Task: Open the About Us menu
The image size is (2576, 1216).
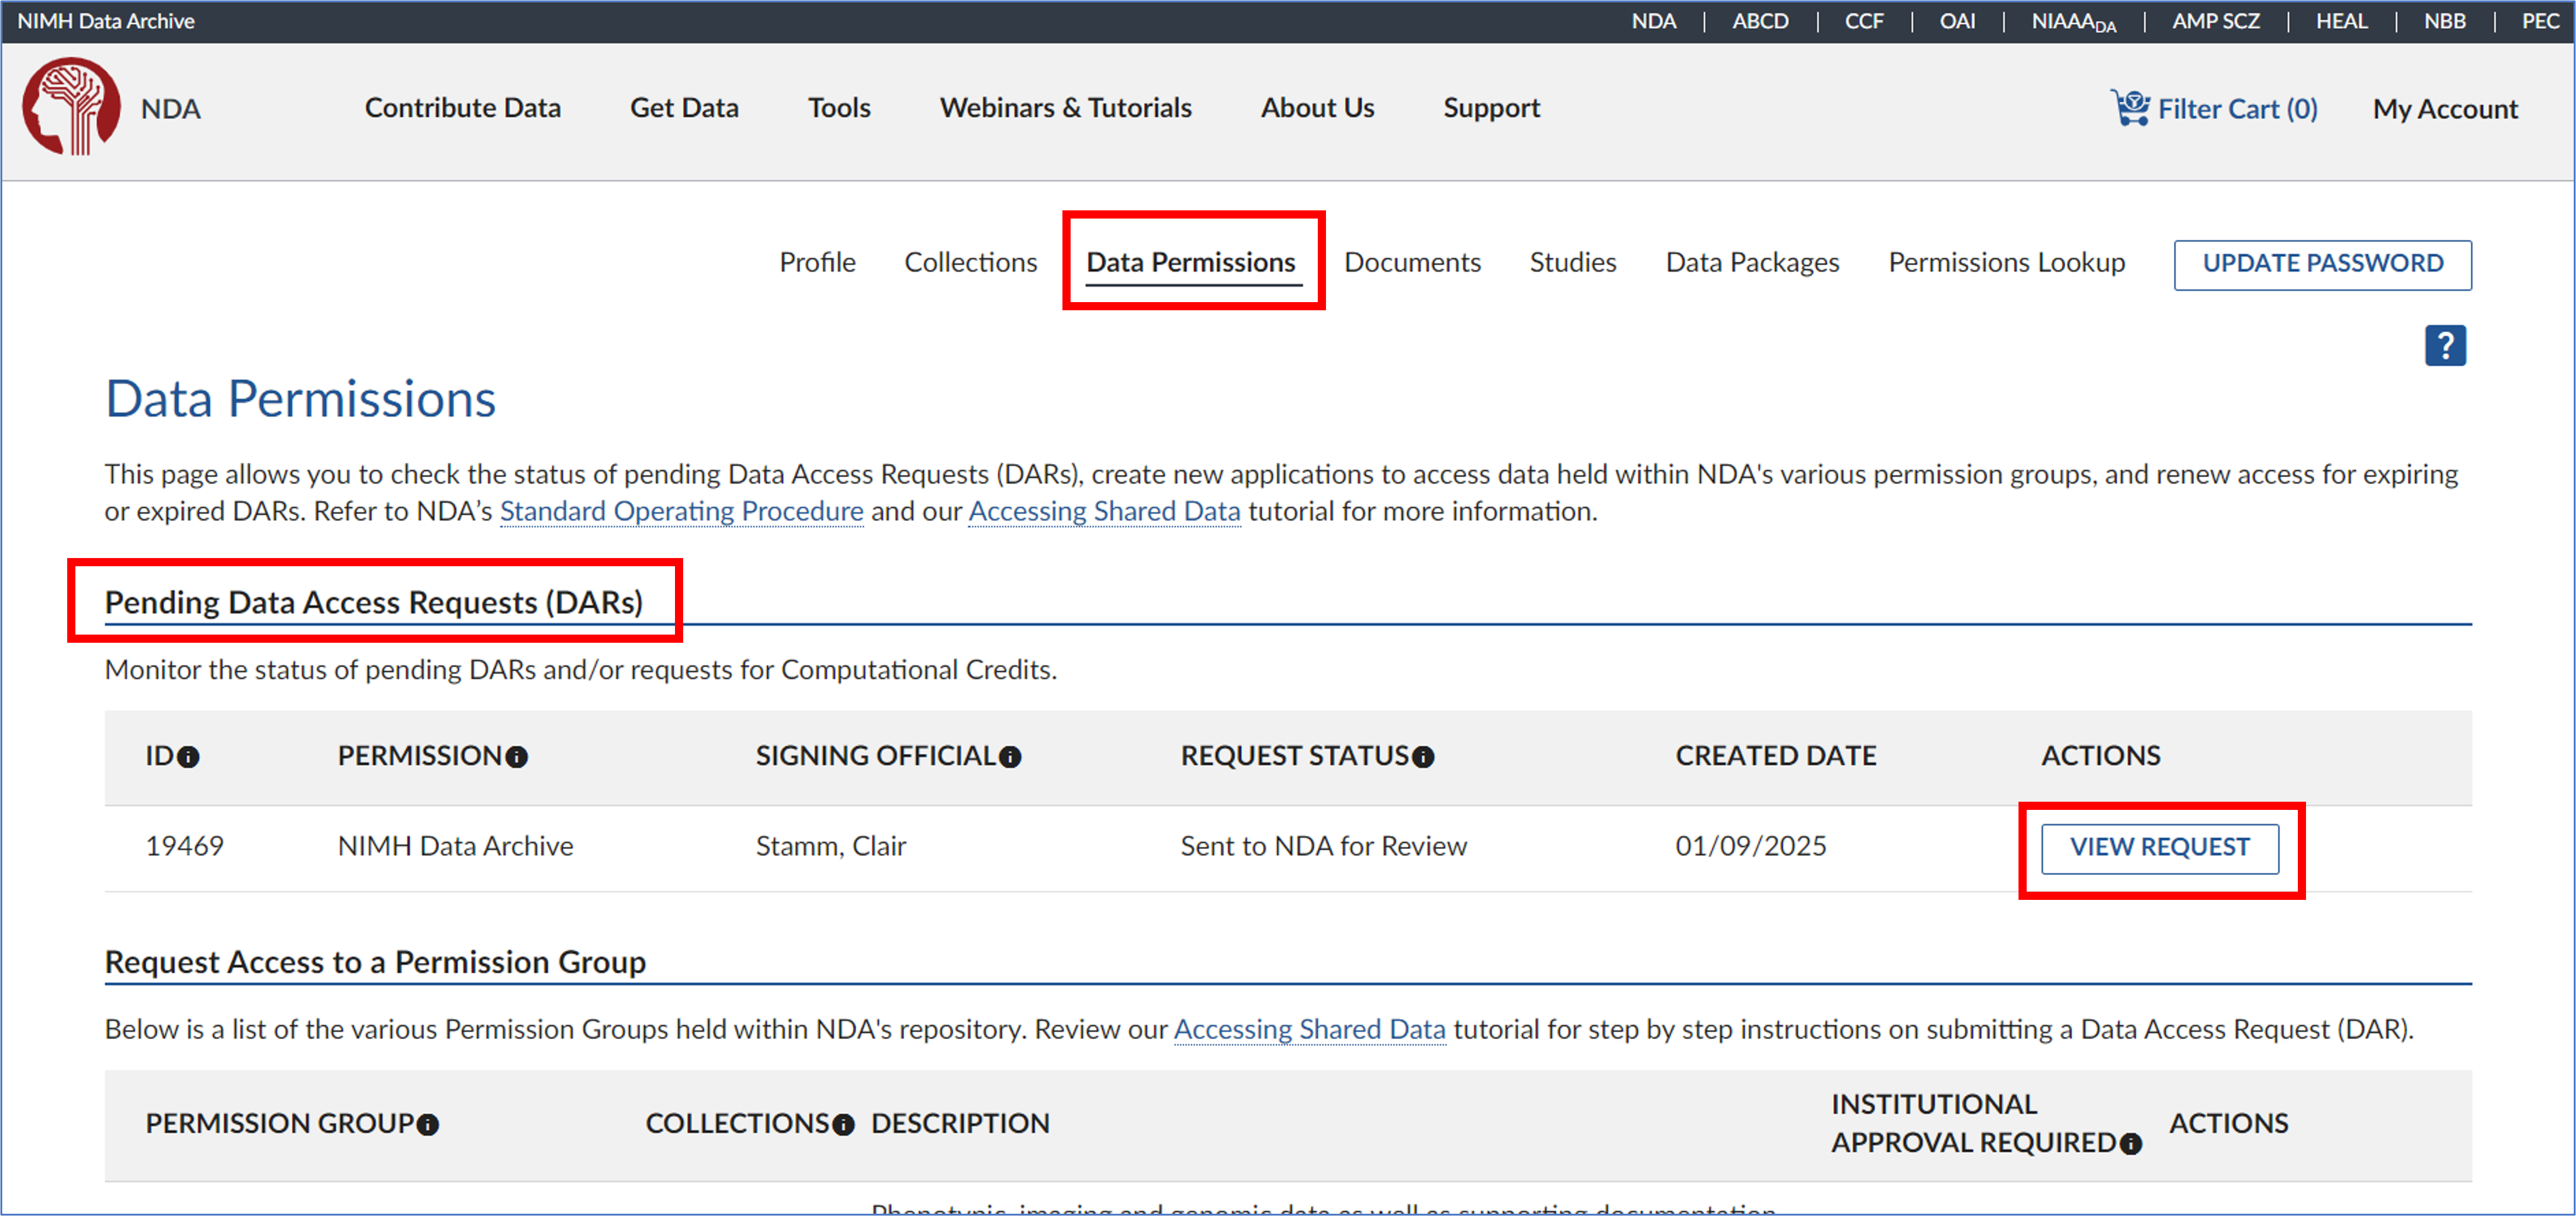Action: (1317, 108)
